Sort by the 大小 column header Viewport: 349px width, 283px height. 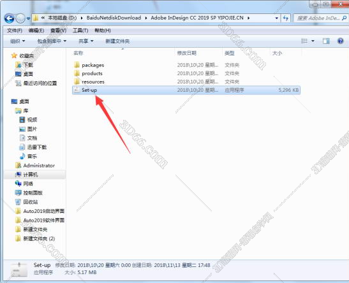pos(277,53)
